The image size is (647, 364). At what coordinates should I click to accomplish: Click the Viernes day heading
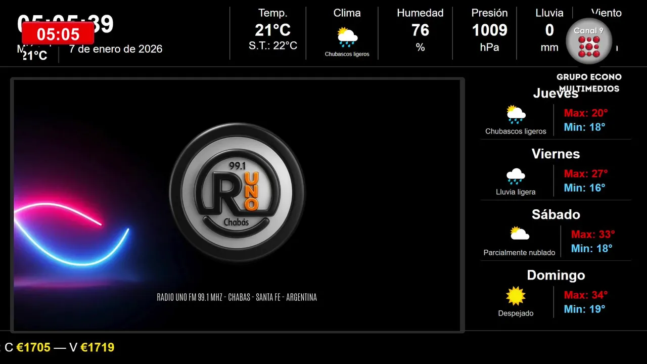[x=556, y=154]
